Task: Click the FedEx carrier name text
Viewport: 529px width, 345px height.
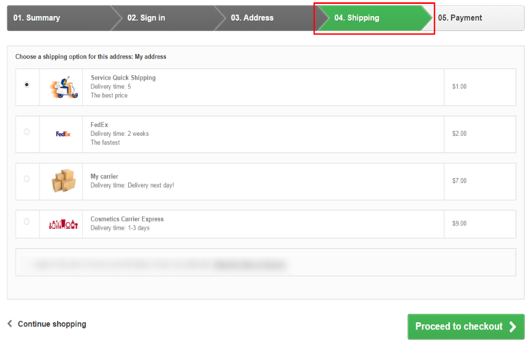Action: click(99, 125)
